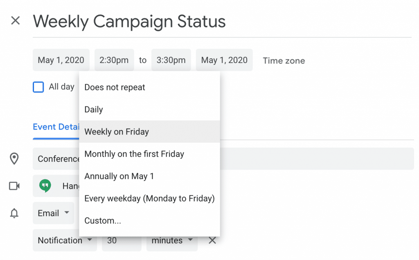Click the video camera conferencing icon
Viewport: 419px width, 260px height.
coord(14,186)
